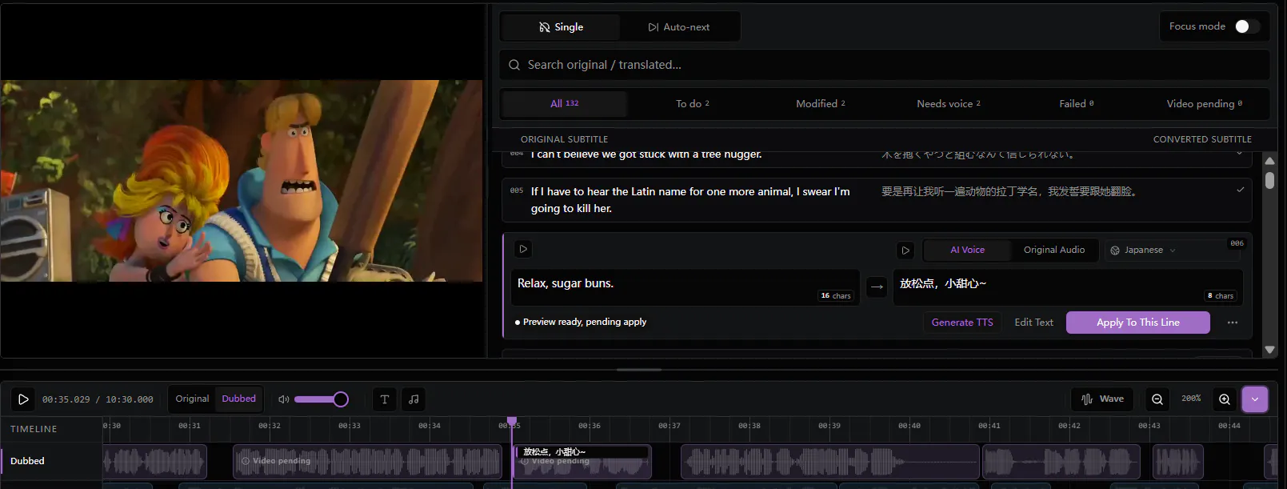The height and width of the screenshot is (489, 1287).
Task: Click the subtitle list scrollbar up arrow
Action: (x=1269, y=161)
